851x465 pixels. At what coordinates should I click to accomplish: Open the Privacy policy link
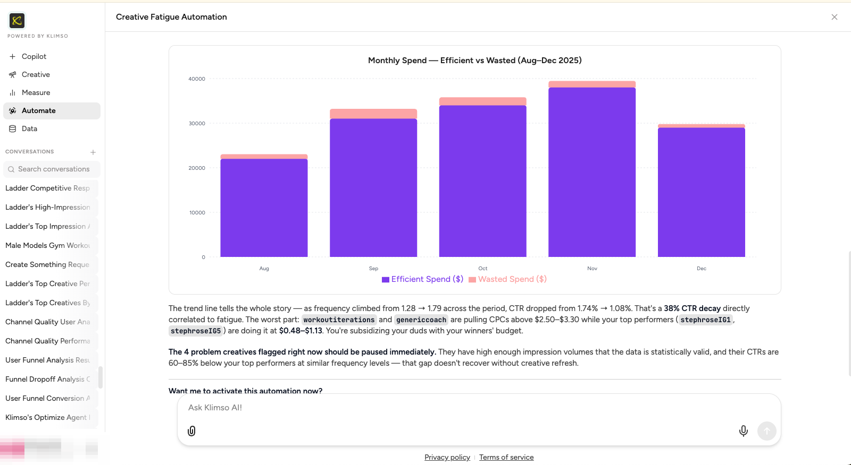447,457
